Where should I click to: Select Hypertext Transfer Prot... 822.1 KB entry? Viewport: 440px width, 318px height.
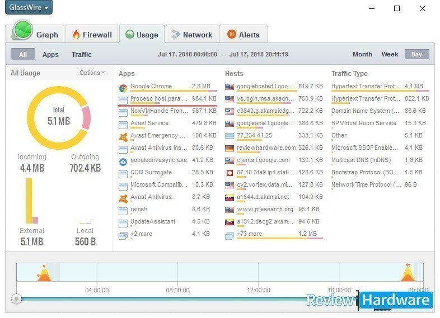click(x=380, y=99)
